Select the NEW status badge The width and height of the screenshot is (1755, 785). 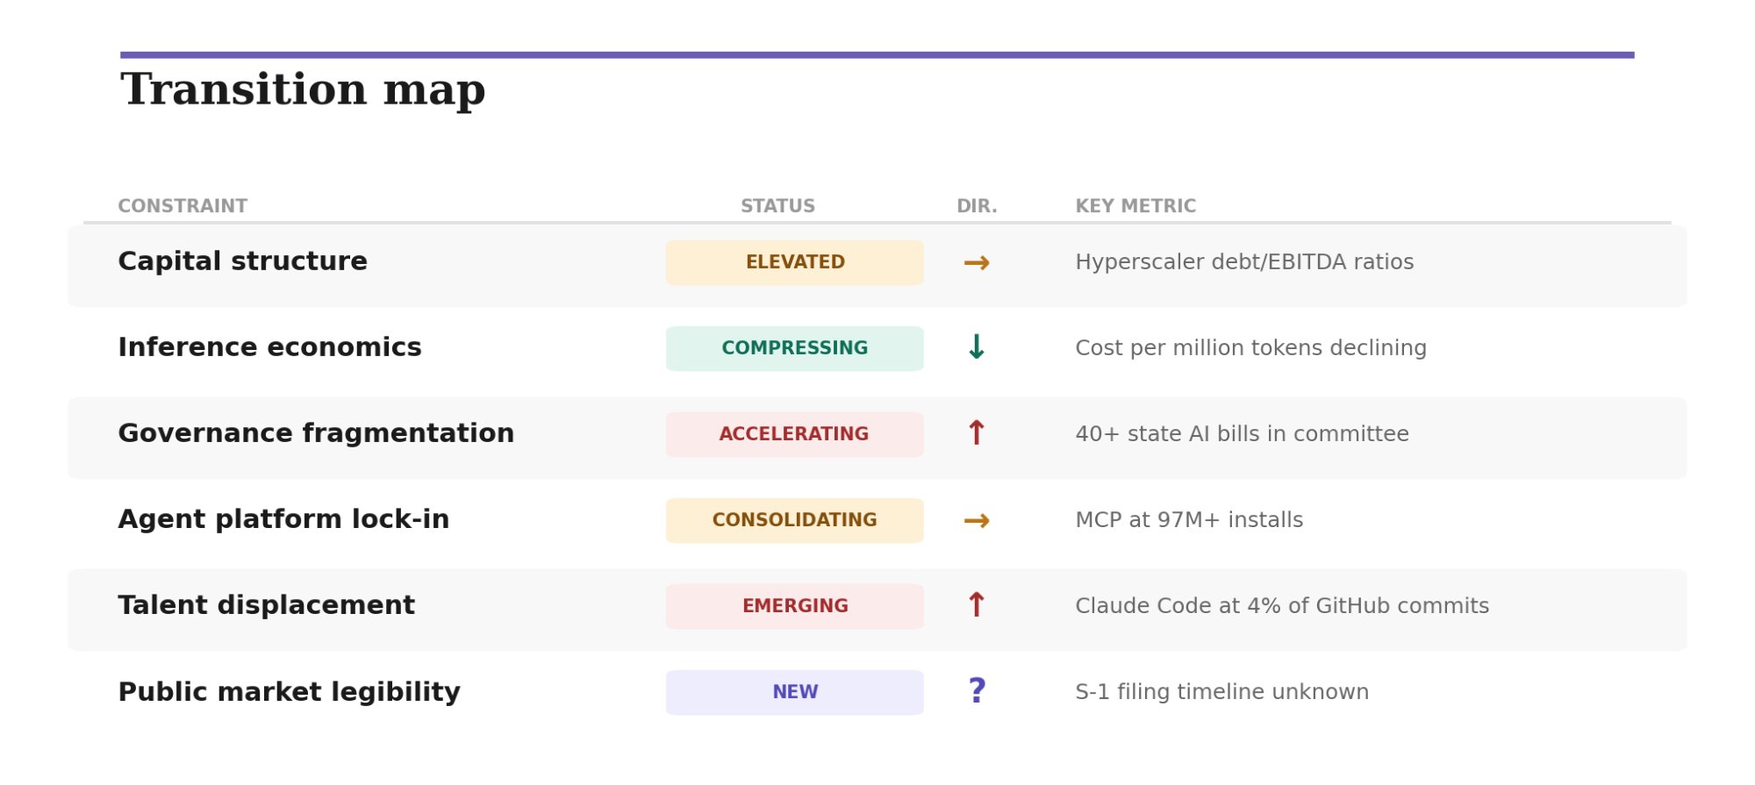click(795, 692)
